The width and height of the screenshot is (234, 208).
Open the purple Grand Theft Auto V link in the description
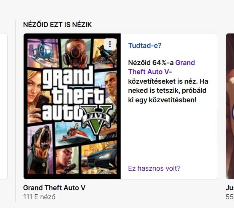click(161, 67)
